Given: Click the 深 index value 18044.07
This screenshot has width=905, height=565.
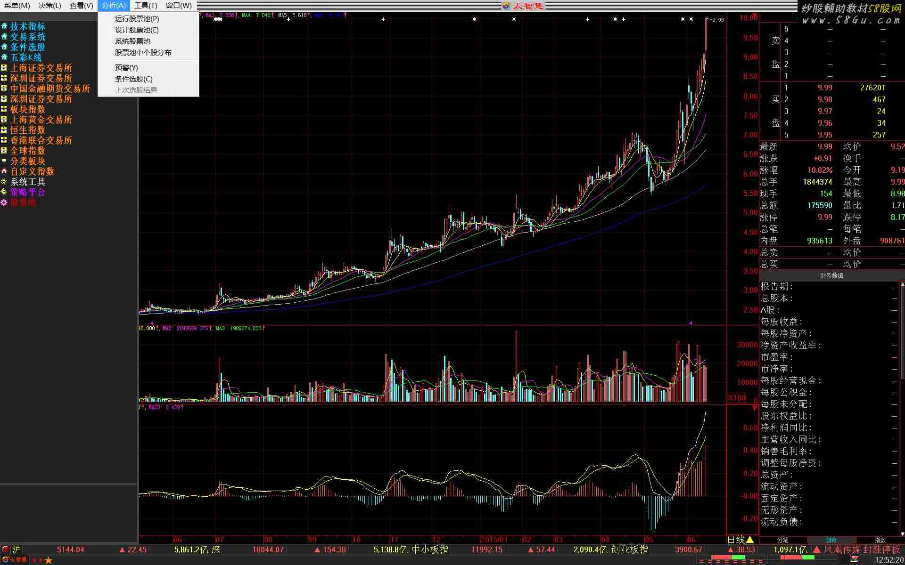Looking at the screenshot, I should click(268, 549).
